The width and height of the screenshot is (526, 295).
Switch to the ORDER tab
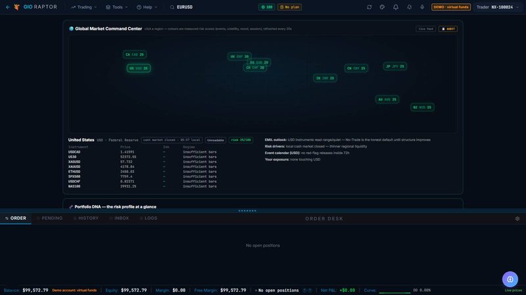click(15, 218)
